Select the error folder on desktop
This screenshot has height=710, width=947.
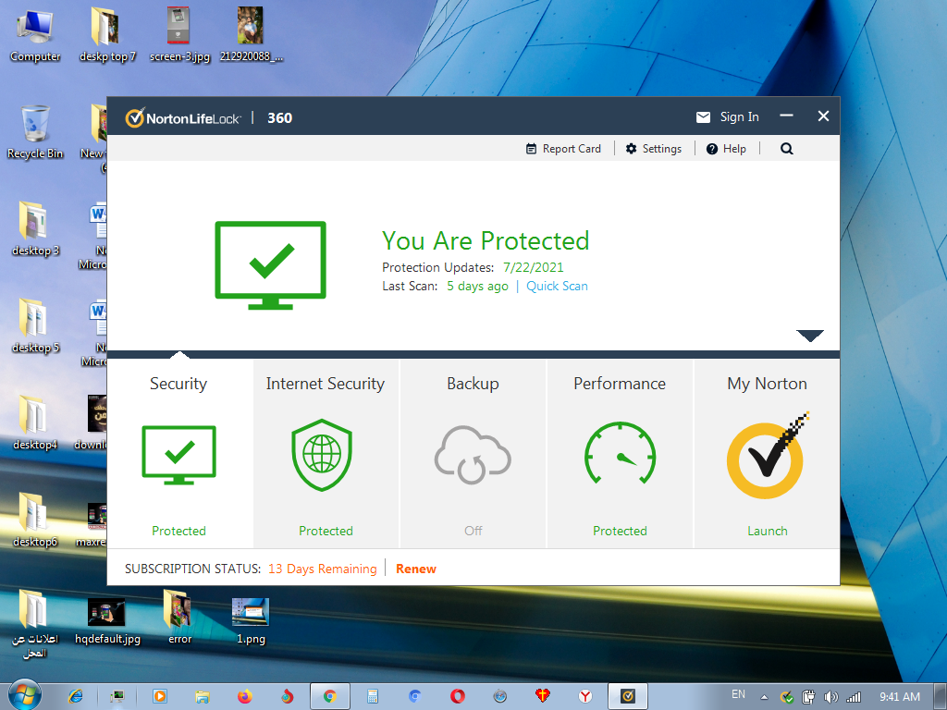[179, 618]
